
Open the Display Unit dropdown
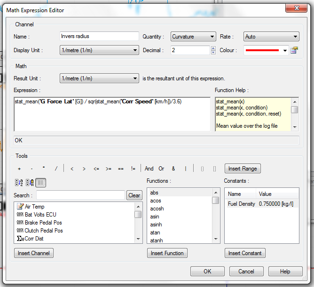pyautogui.click(x=99, y=50)
